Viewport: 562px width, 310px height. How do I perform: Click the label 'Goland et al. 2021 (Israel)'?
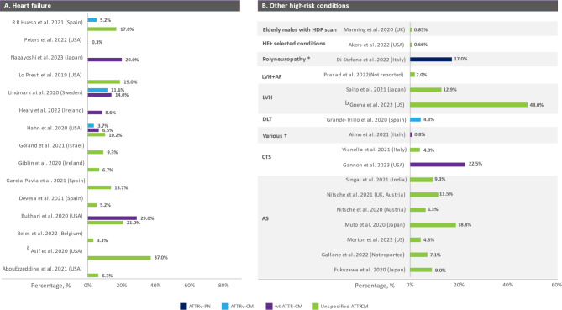pos(51,145)
